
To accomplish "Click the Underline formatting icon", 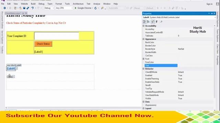I will click(165, 8).
